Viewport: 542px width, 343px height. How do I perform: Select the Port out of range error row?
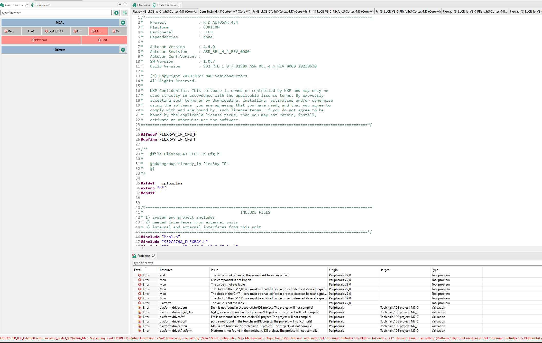click(x=249, y=275)
